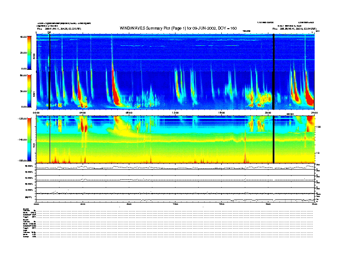The image size is (339, 262).
Task: Click the RAD2 intensity color bar
Action: point(29,53)
